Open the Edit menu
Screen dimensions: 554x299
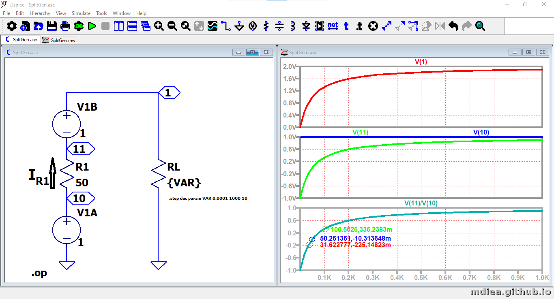tap(20, 13)
